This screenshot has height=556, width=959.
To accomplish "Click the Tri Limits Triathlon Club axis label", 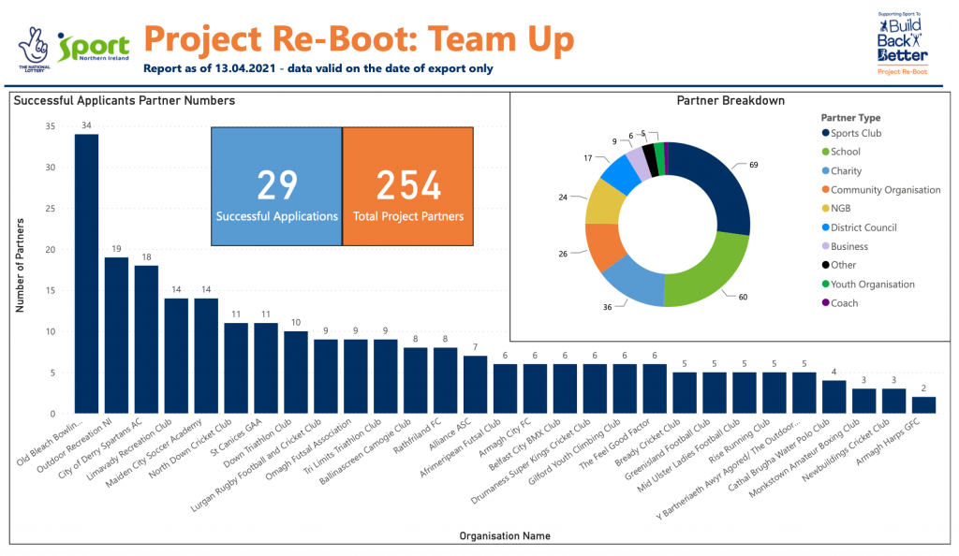I will 343,447.
